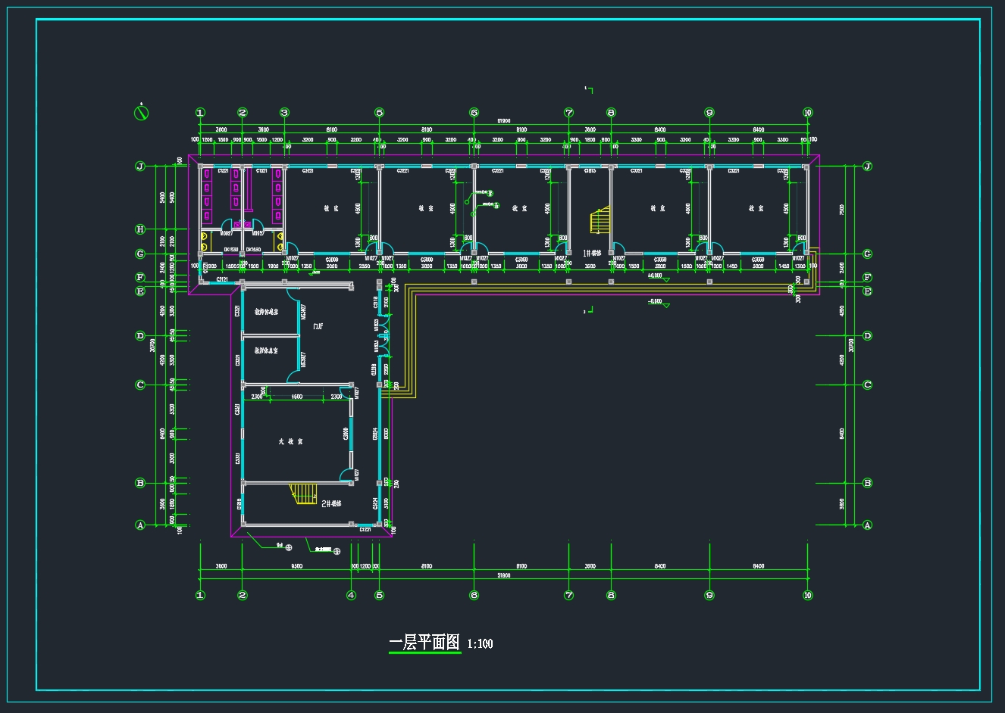1005x713 pixels.
Task: Click grid axis bubble 3 at top
Action: 284,113
